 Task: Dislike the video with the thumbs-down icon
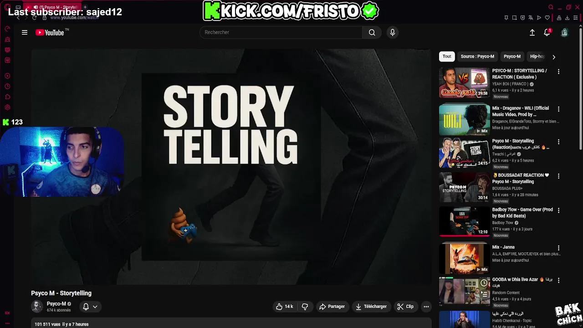[305, 307]
